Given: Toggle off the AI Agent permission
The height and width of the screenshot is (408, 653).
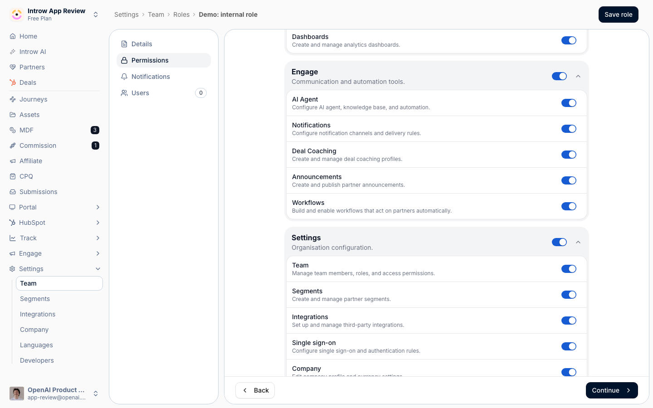Looking at the screenshot, I should 569,103.
